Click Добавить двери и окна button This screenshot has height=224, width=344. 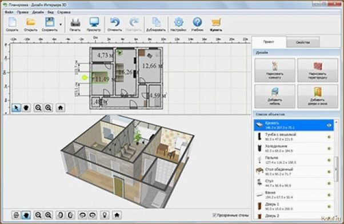tap(318, 96)
